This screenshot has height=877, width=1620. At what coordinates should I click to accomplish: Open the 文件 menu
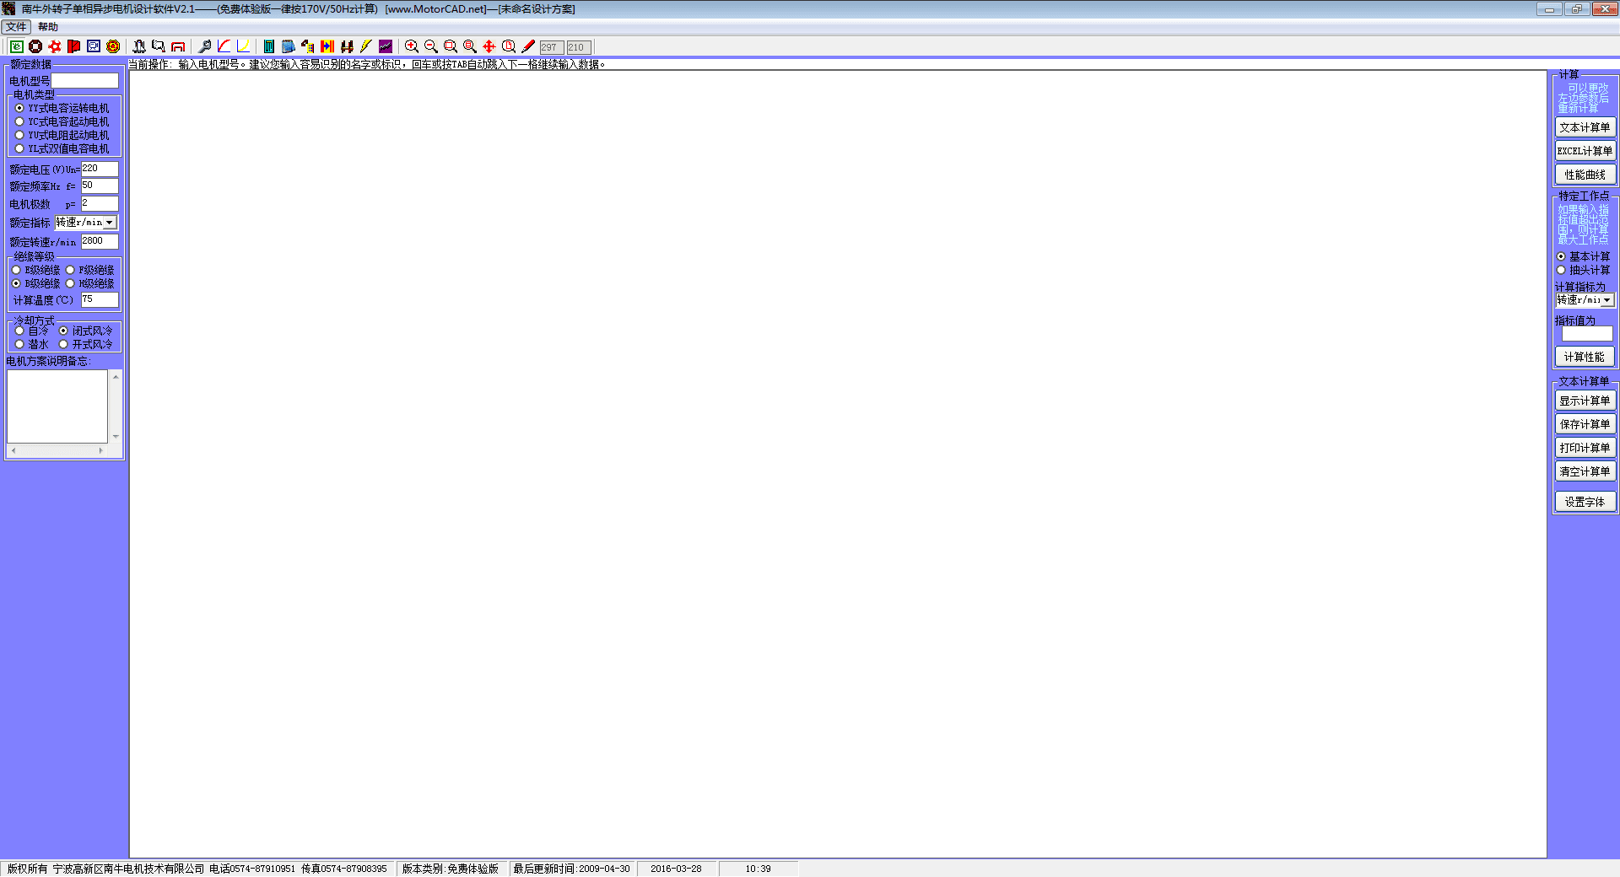[x=16, y=27]
